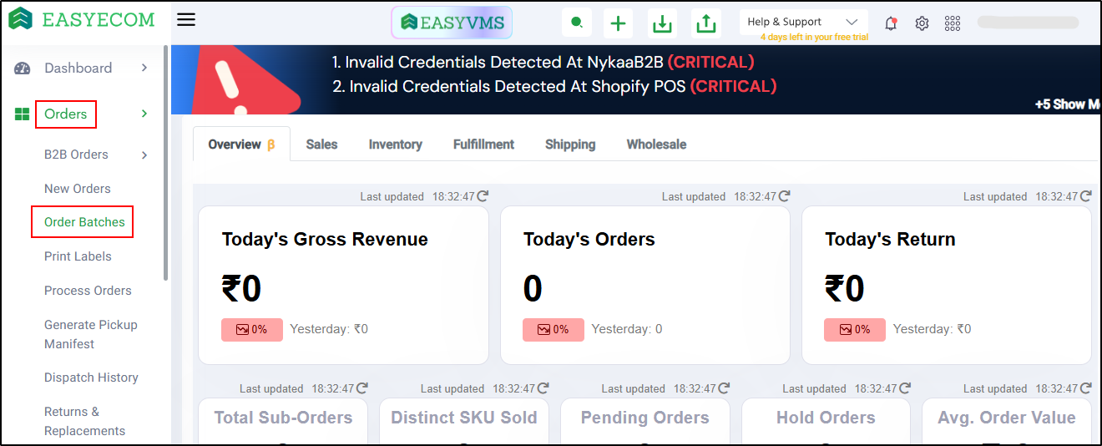Refresh the Avg. Order Value card
Viewport: 1102px width, 446px height.
click(1085, 388)
